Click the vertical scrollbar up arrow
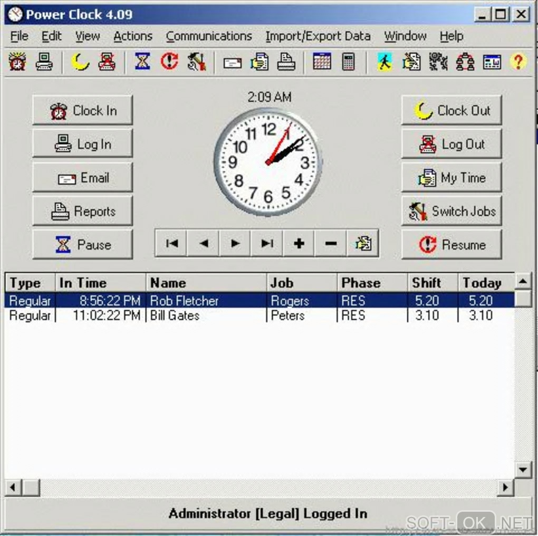538x536 pixels. [x=523, y=282]
